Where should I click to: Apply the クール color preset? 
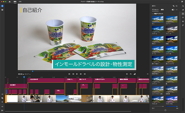[158, 49]
